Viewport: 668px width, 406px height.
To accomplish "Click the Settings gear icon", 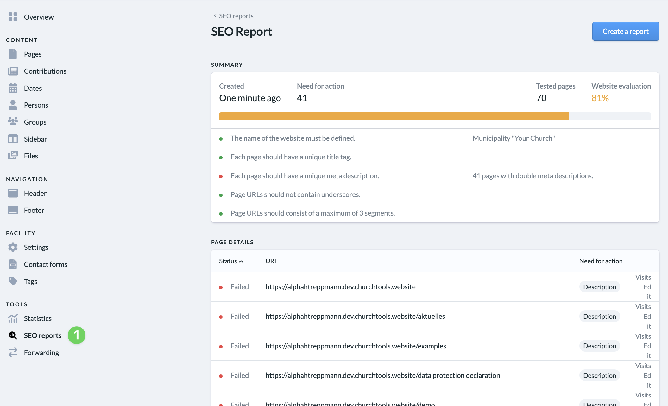I will (x=13, y=247).
